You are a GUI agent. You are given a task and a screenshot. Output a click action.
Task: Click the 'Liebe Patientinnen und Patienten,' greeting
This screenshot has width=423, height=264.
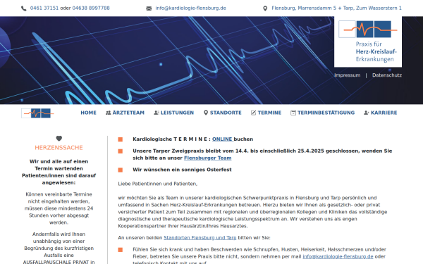pyautogui.click(x=158, y=184)
